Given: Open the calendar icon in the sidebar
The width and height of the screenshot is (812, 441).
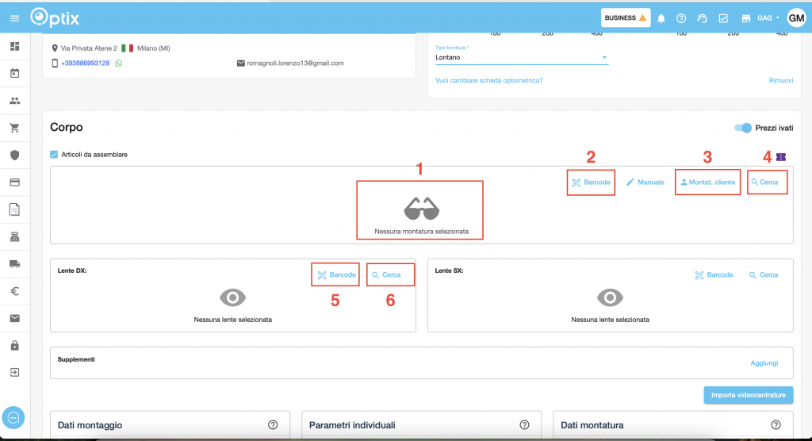Looking at the screenshot, I should click(x=14, y=74).
